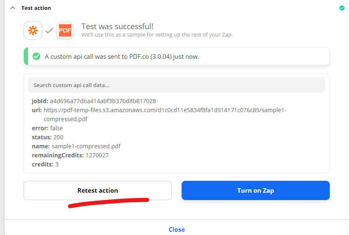Select the remainingCredits row
350x235 pixels.
point(70,155)
